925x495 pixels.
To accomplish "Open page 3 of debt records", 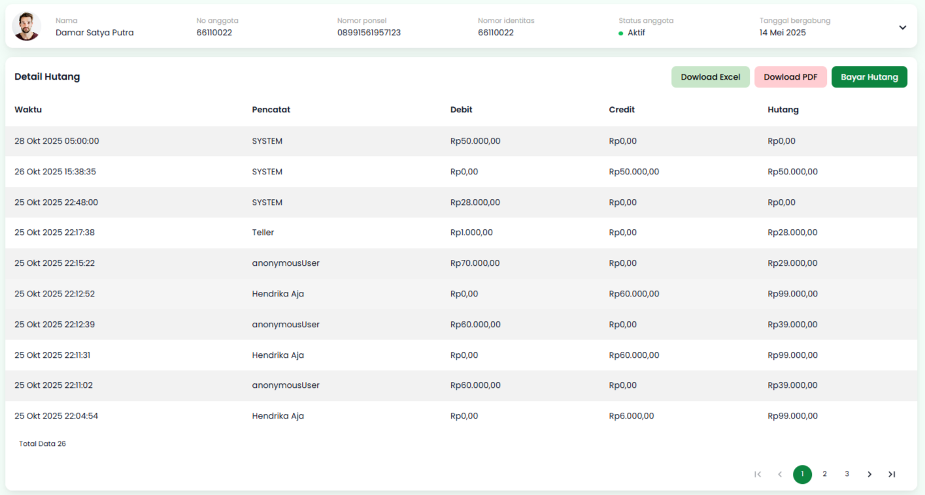I will pos(847,474).
